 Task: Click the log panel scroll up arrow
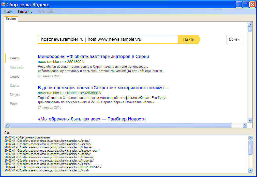click(x=250, y=138)
